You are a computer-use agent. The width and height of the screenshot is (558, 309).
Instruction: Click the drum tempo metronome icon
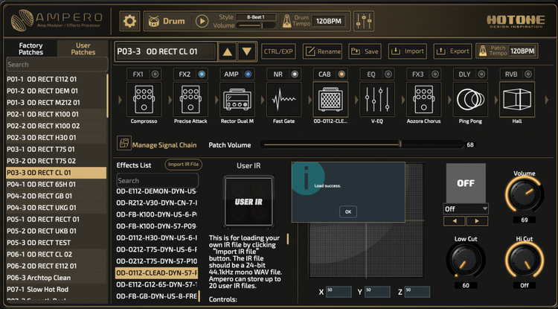[287, 21]
